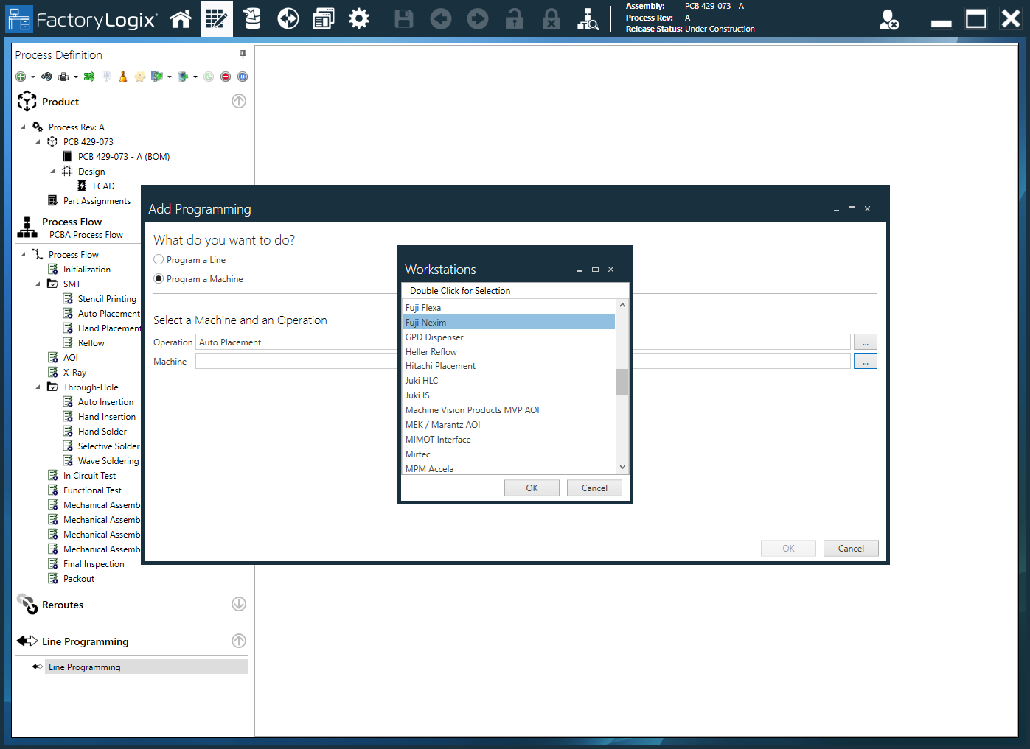Open the windows list toolbar icon
The image size is (1030, 749).
(323, 18)
